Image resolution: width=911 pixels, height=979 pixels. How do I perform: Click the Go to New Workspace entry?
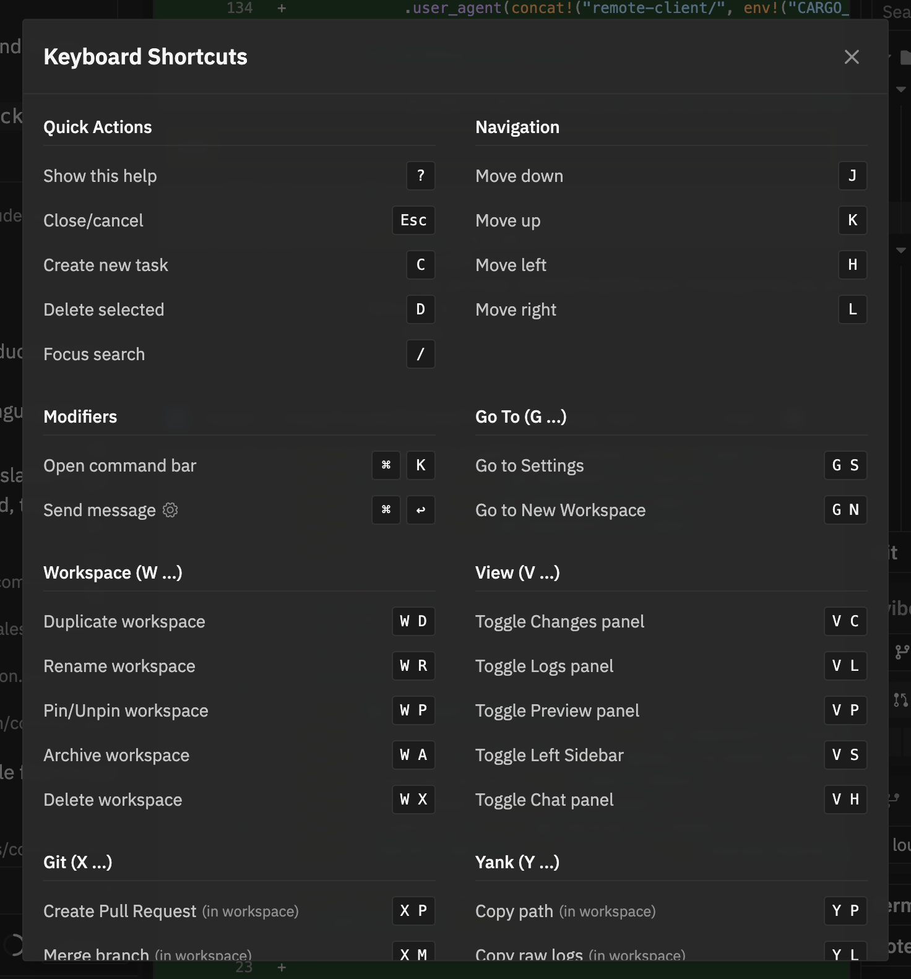coord(671,510)
